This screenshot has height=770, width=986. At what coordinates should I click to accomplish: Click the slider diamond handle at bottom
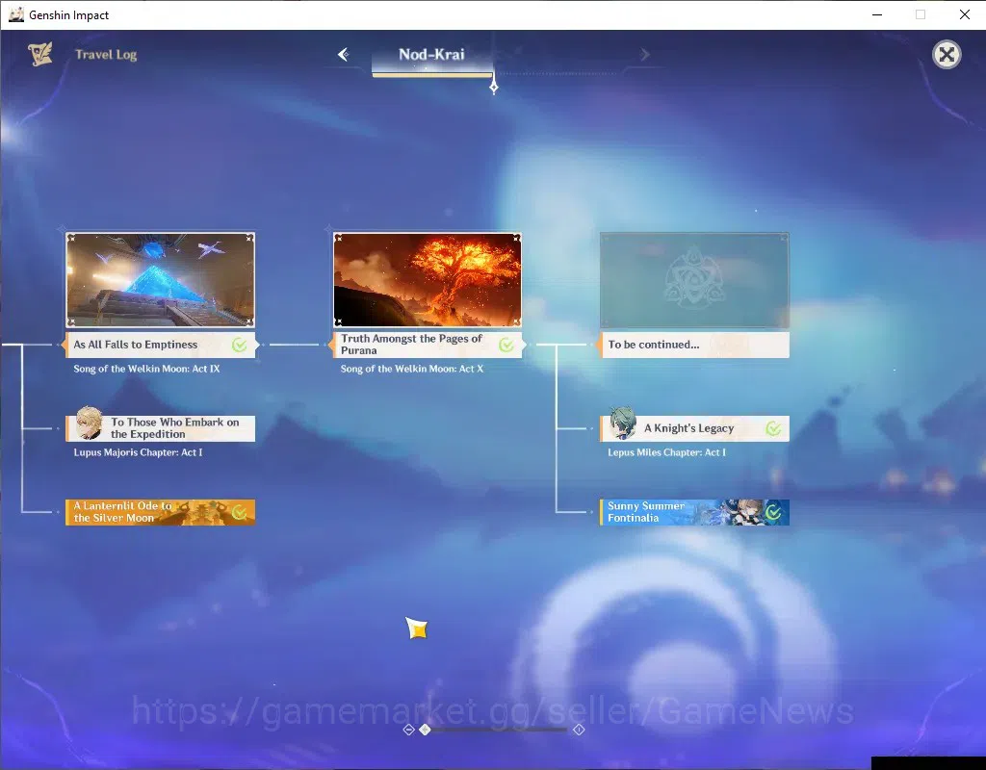[x=425, y=730]
